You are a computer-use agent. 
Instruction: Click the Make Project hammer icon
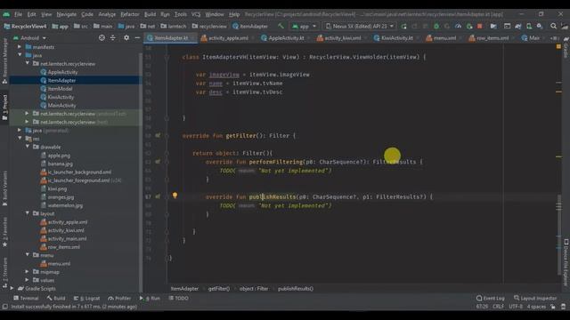coord(281,26)
